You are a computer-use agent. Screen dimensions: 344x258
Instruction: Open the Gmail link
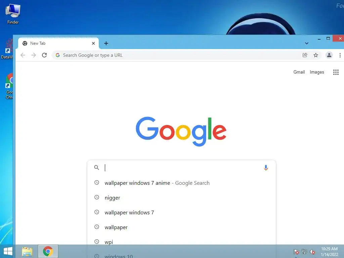pyautogui.click(x=299, y=72)
